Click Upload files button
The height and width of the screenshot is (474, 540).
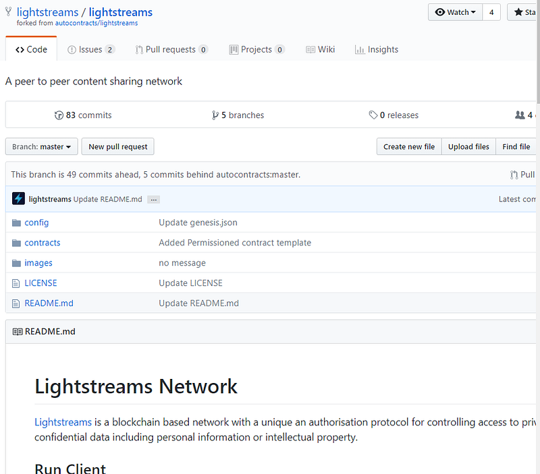(468, 146)
